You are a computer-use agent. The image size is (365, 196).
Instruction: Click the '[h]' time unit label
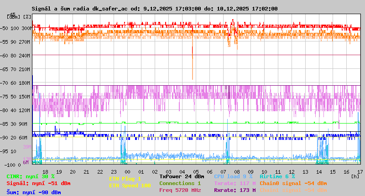pyautogui.click(x=355, y=176)
